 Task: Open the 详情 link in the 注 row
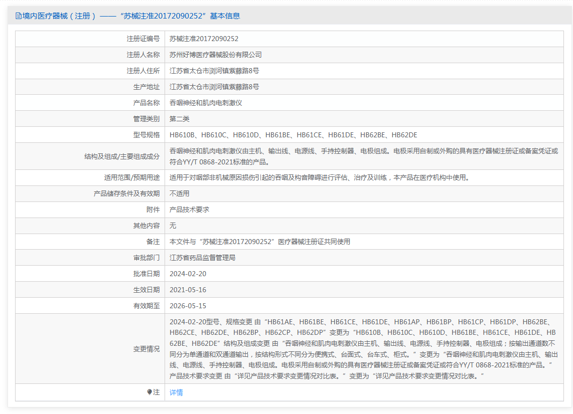176,392
